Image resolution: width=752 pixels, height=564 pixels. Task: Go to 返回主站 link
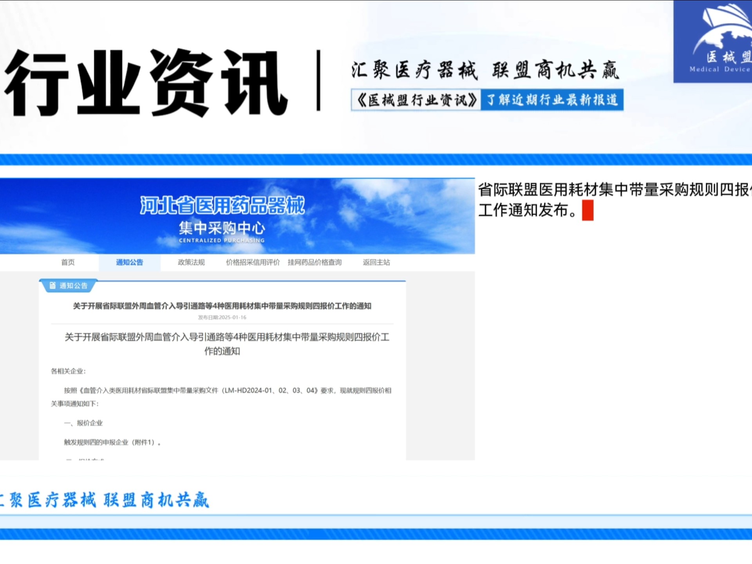pos(376,262)
